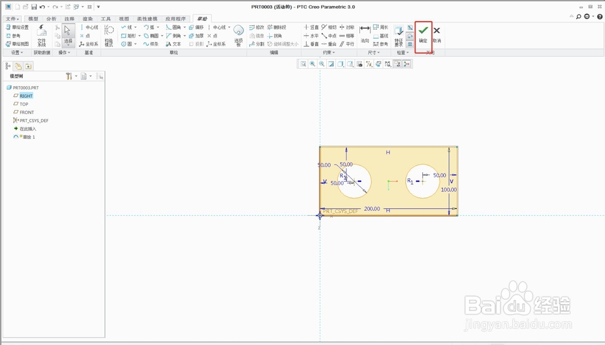This screenshot has height=345, width=605.
Task: Click the green 确定 checkmark to confirm sketch
Action: point(423,31)
